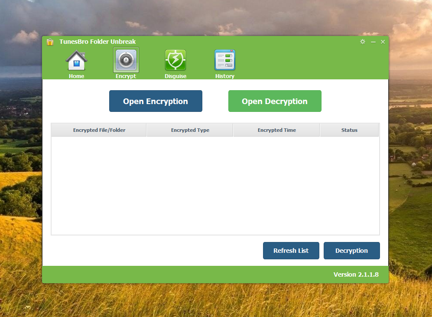432x317 pixels.
Task: Open the Disguise lightning bolt icon
Action: [x=175, y=60]
